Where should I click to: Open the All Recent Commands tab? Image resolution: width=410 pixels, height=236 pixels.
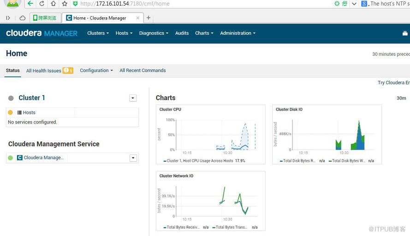point(143,71)
